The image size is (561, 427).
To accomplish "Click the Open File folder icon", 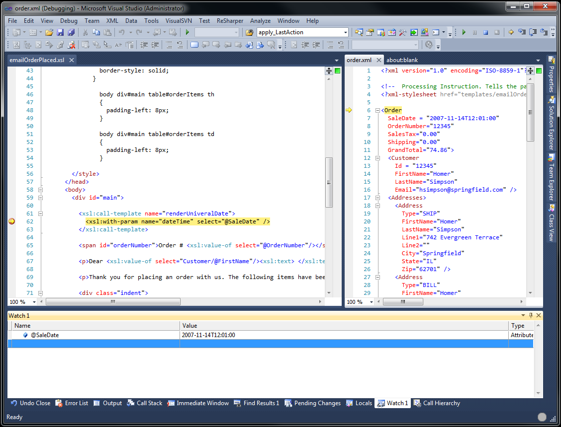I will 49,32.
